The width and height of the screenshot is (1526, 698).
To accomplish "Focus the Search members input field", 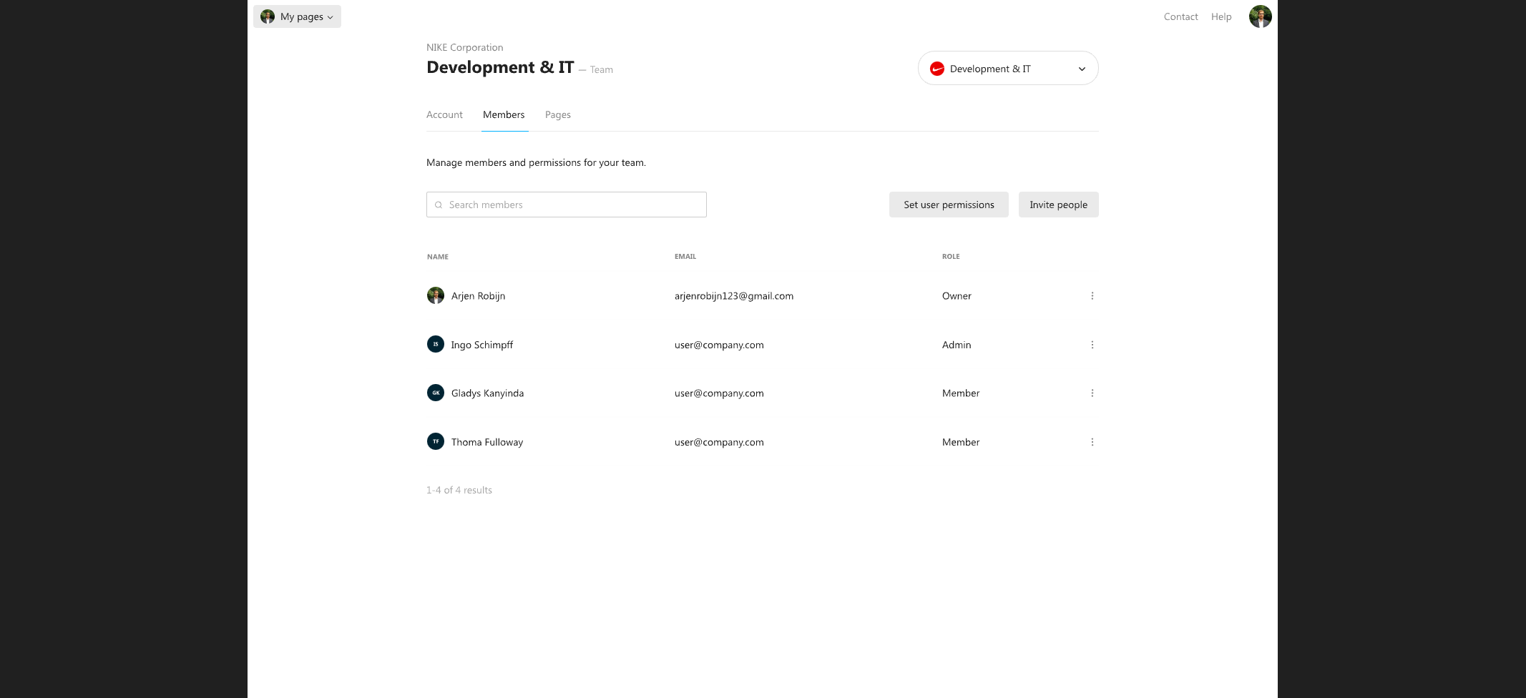I will [567, 205].
